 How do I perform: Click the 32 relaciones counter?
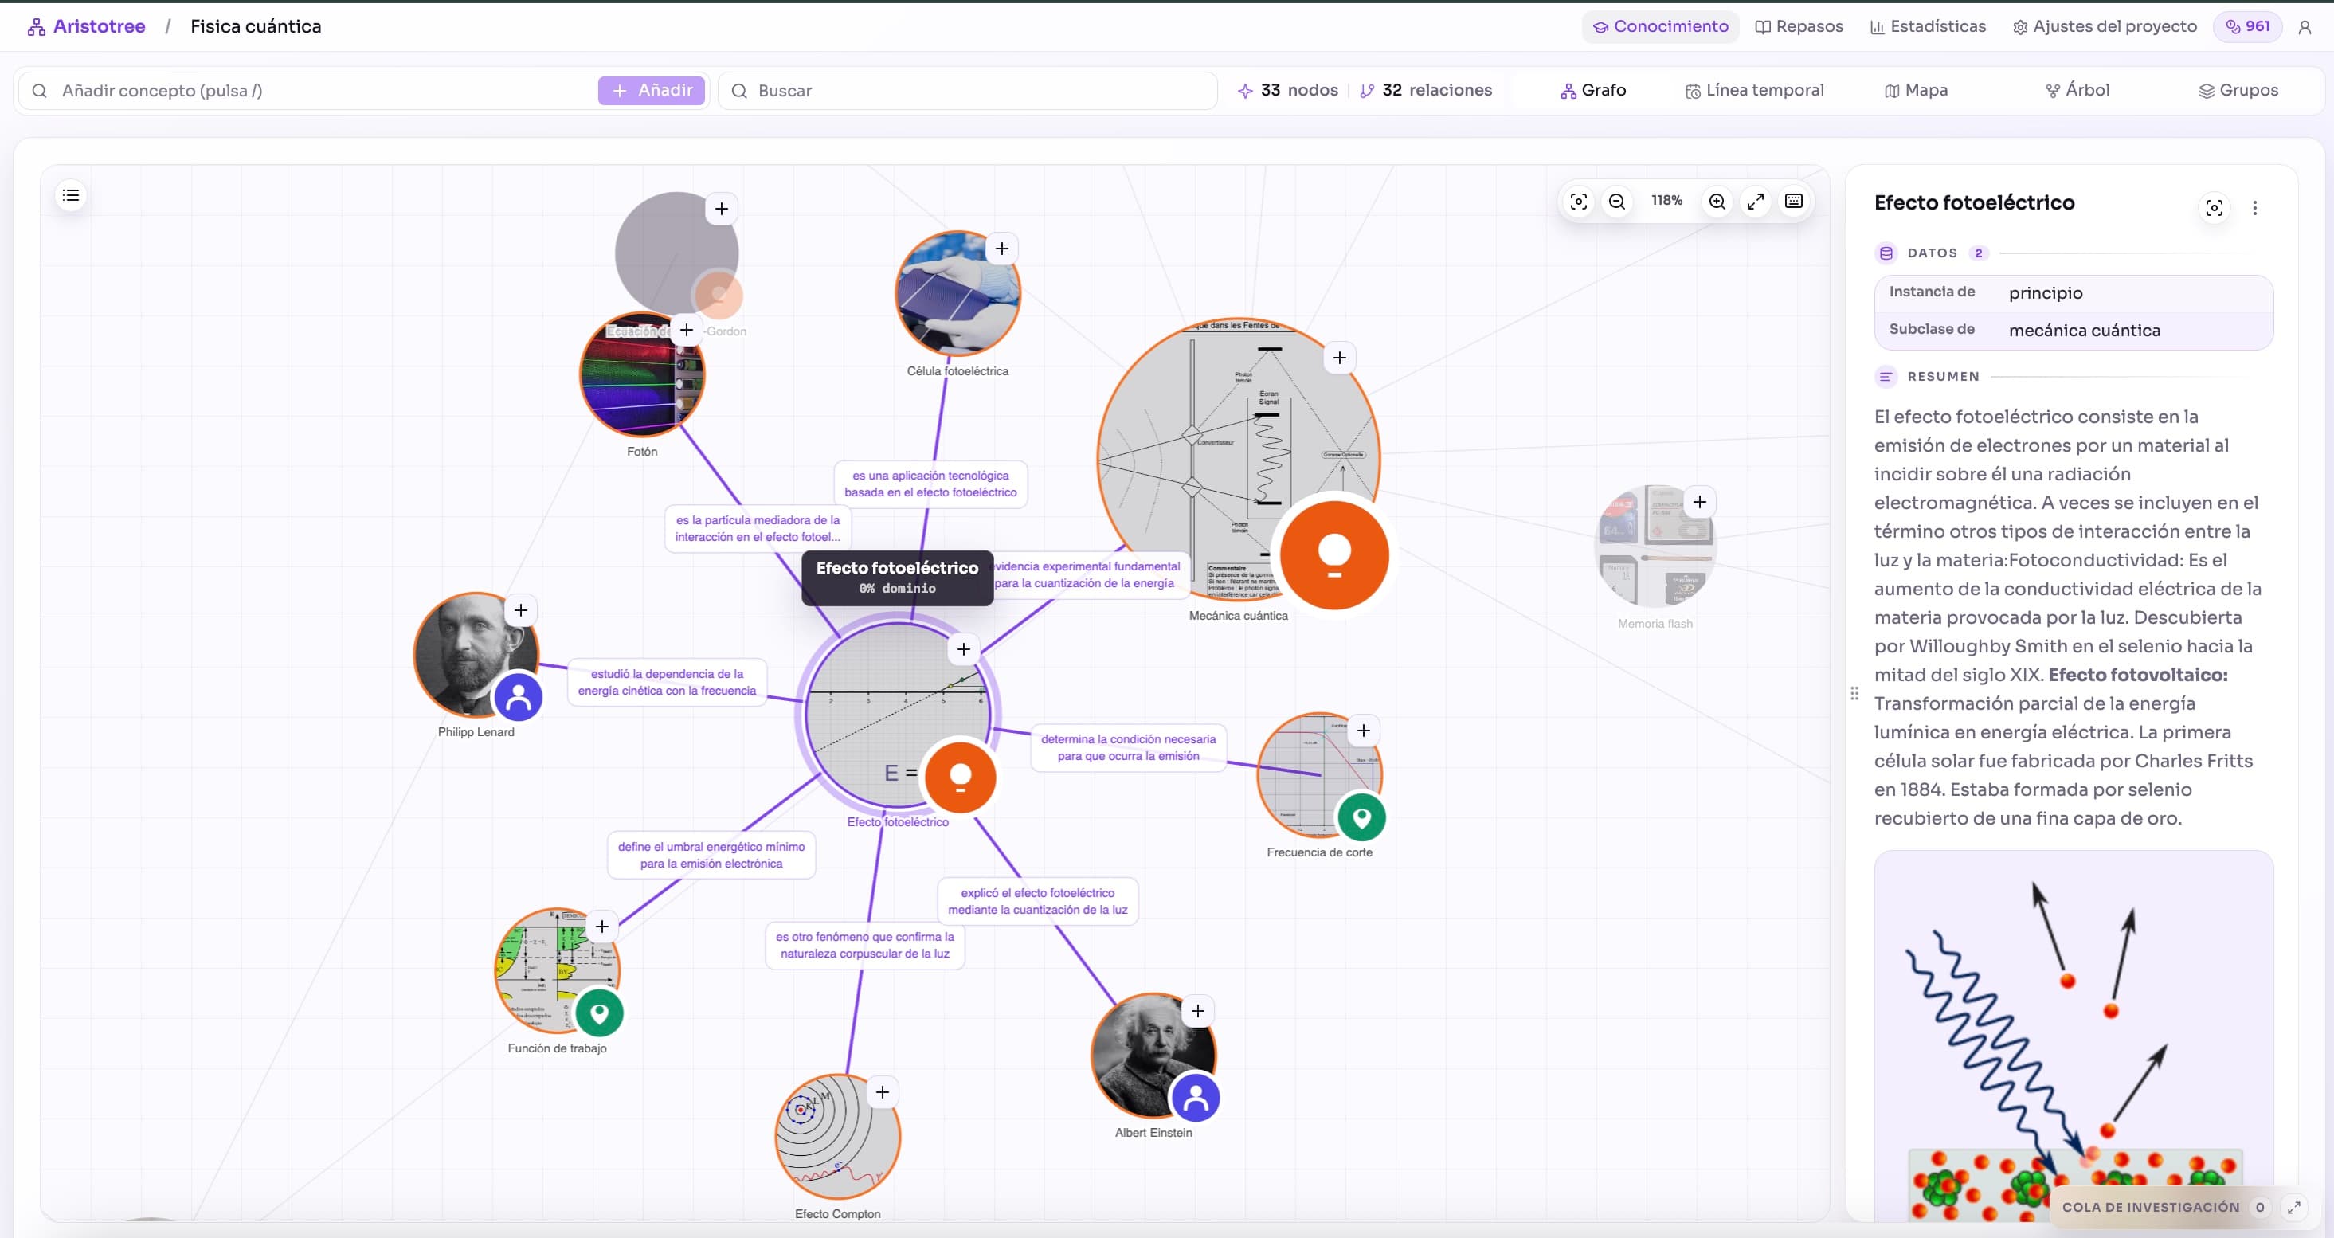(1426, 91)
